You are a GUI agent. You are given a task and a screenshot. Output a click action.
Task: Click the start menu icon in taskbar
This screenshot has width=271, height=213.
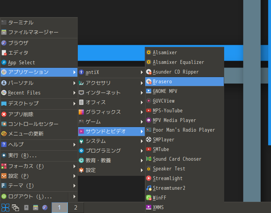pyautogui.click(x=5, y=208)
